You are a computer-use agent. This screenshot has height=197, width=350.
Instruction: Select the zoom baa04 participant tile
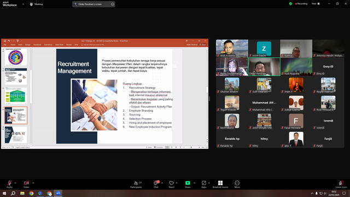click(264, 49)
